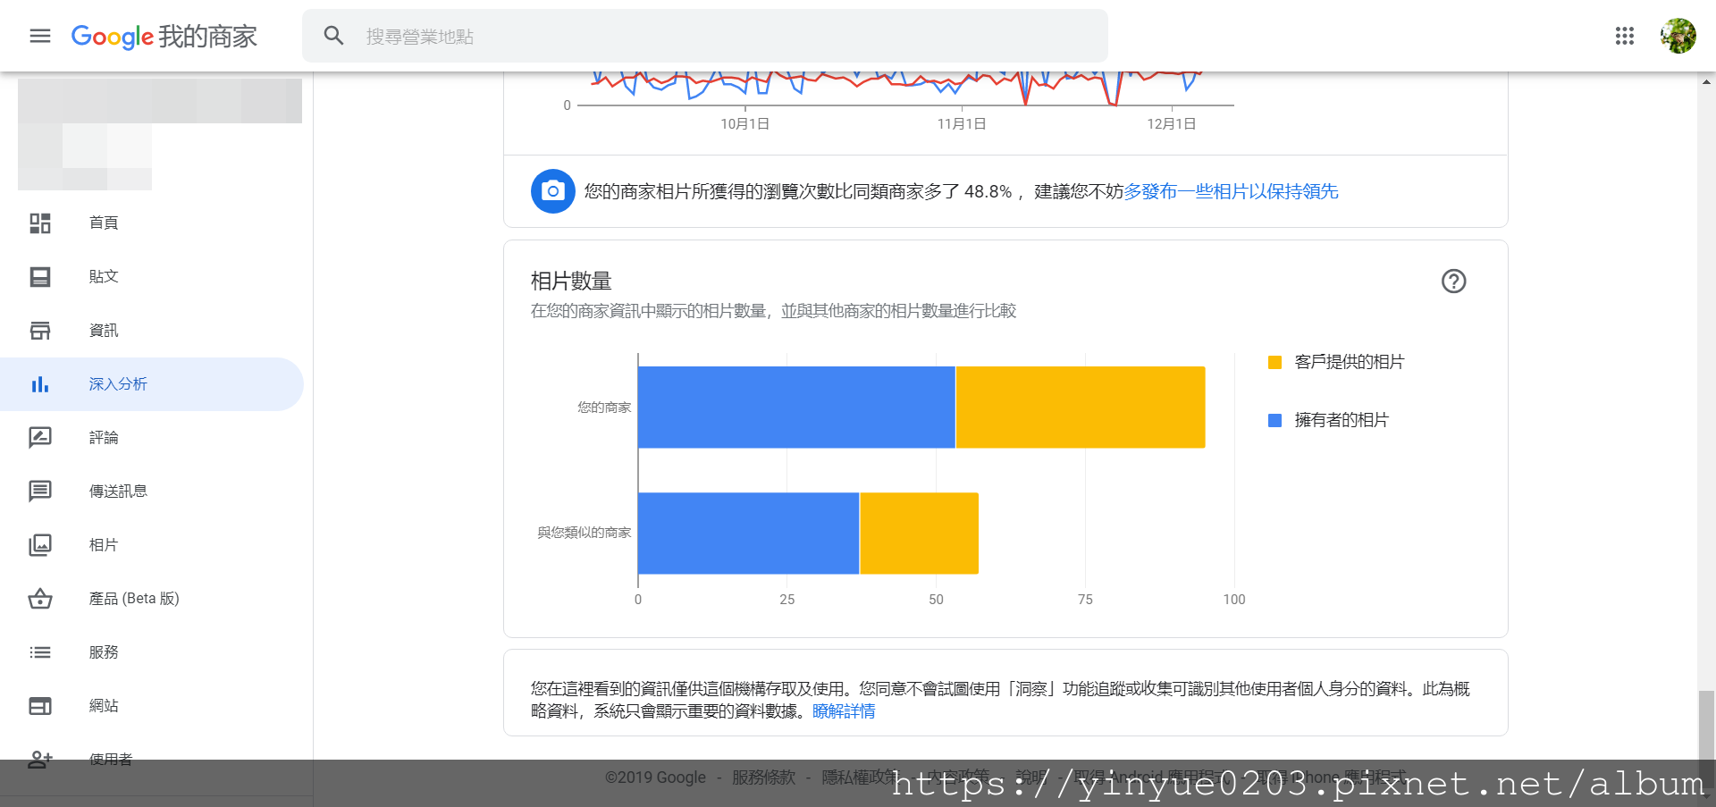The image size is (1716, 807).
Task: Click the 深入分析 bar chart icon
Action: coord(40,384)
